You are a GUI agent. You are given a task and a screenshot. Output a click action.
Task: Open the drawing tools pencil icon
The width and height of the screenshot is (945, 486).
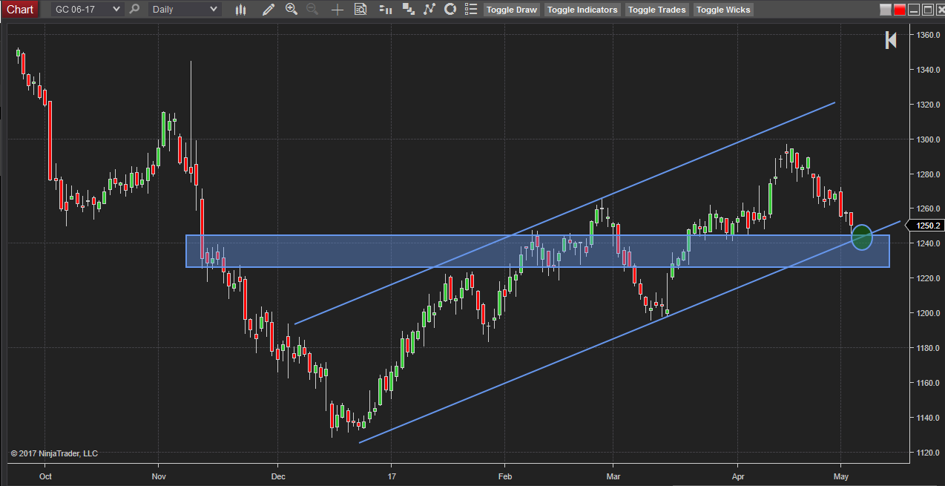(x=269, y=10)
